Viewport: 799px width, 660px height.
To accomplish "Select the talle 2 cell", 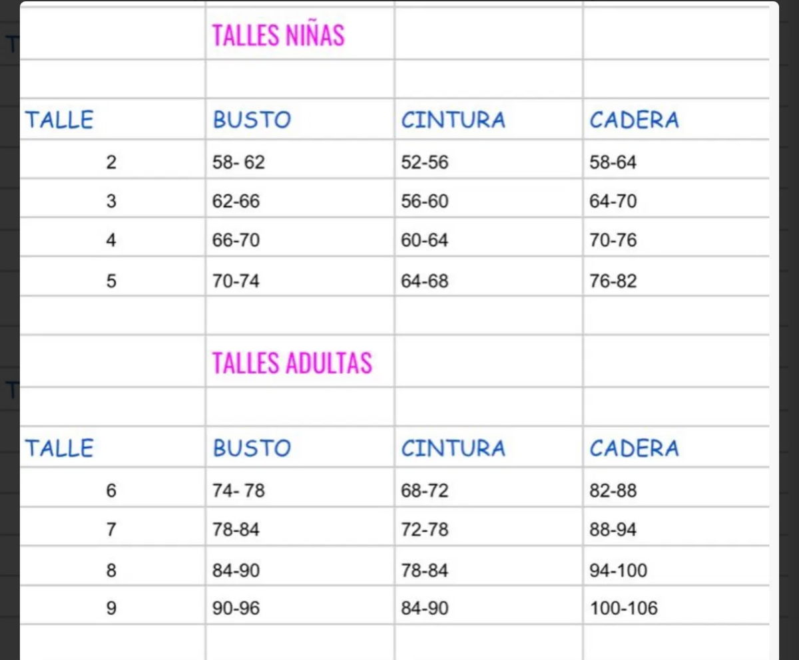I will [111, 162].
